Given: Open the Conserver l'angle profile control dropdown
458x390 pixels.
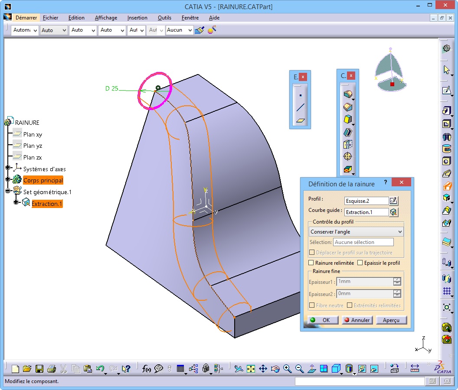Looking at the screenshot, I should click(x=357, y=232).
